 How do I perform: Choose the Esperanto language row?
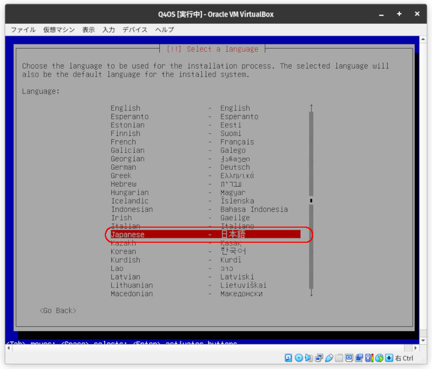206,117
